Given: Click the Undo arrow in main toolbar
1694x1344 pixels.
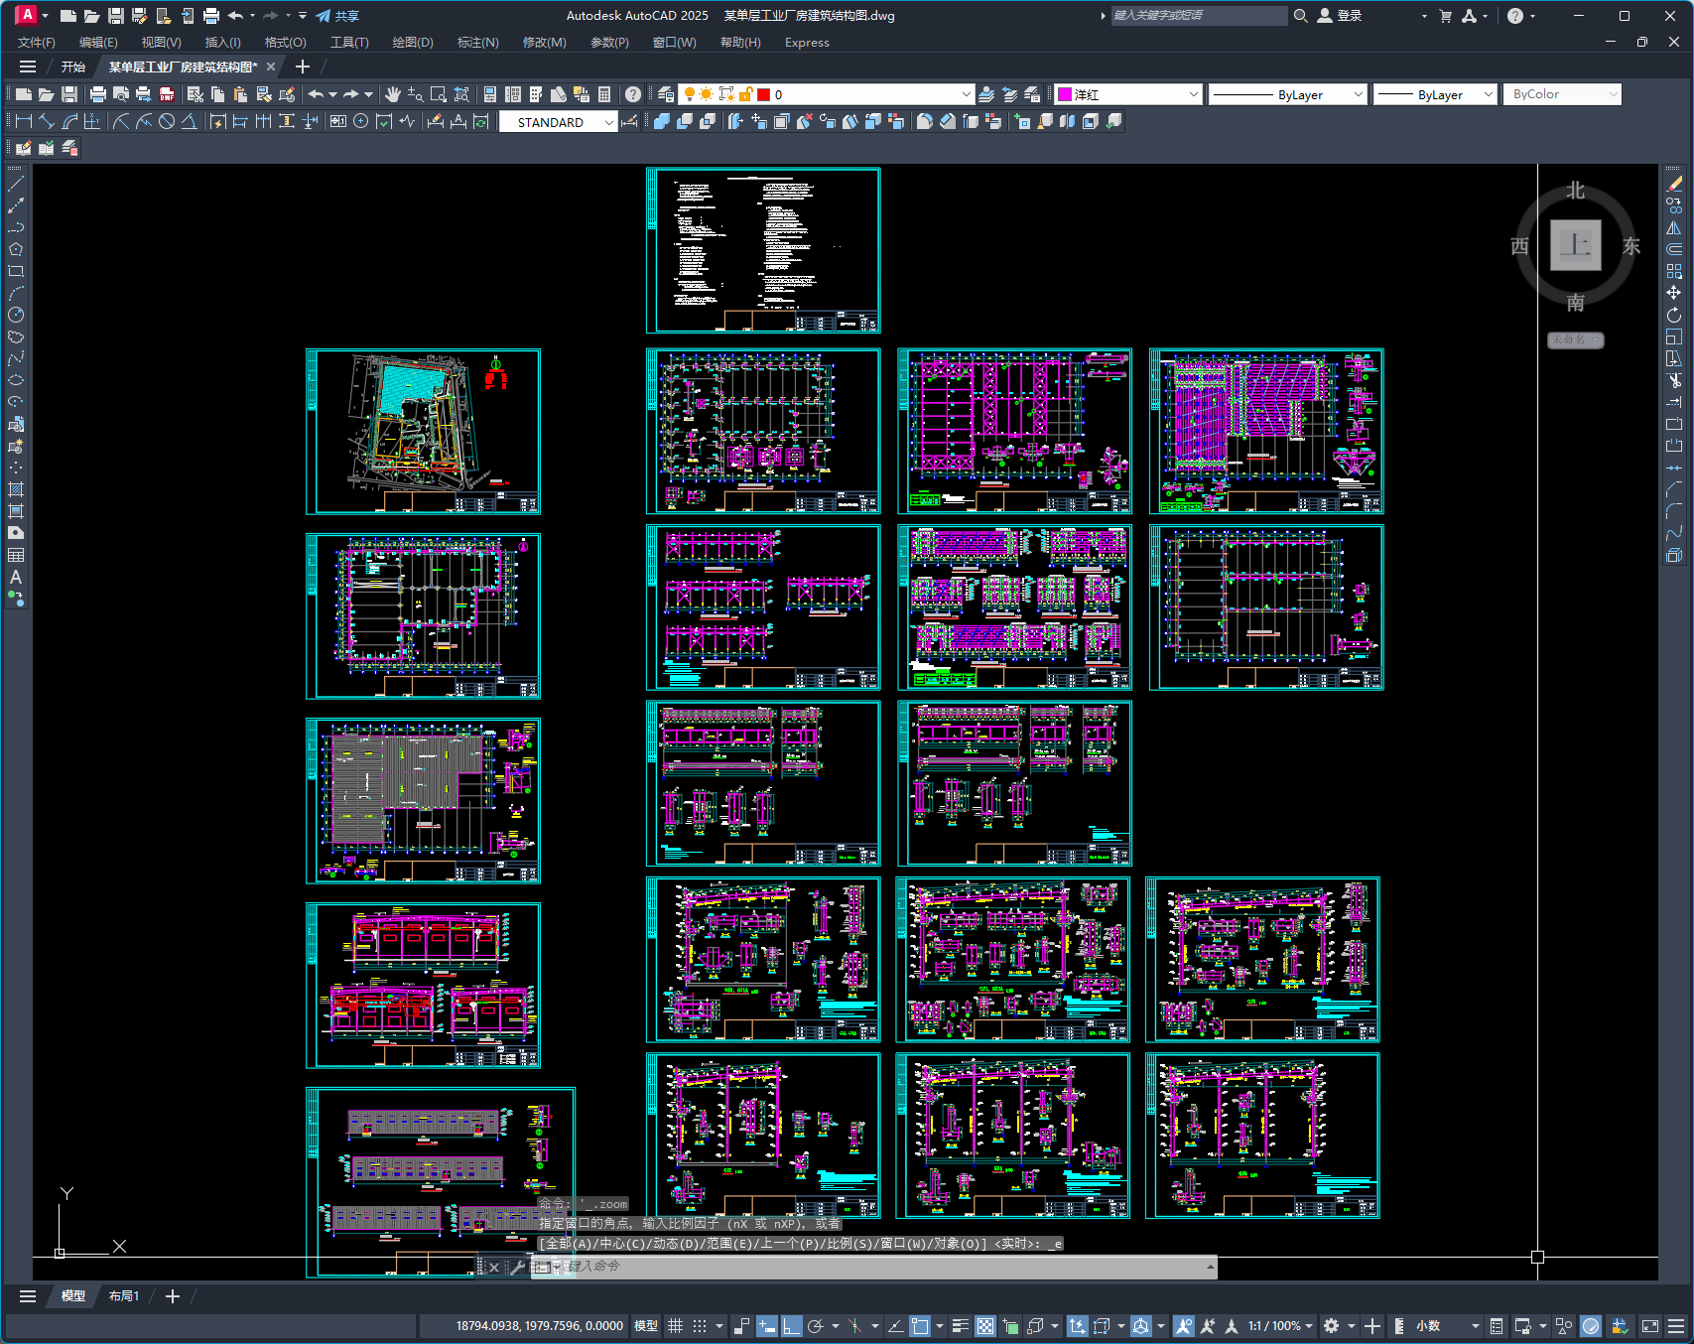Looking at the screenshot, I should pyautogui.click(x=316, y=94).
